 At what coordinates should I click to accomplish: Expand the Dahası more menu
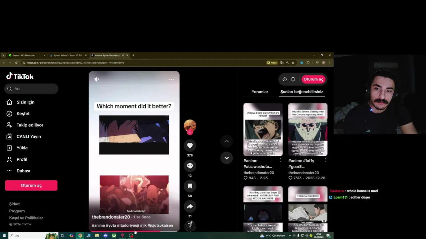click(19, 171)
